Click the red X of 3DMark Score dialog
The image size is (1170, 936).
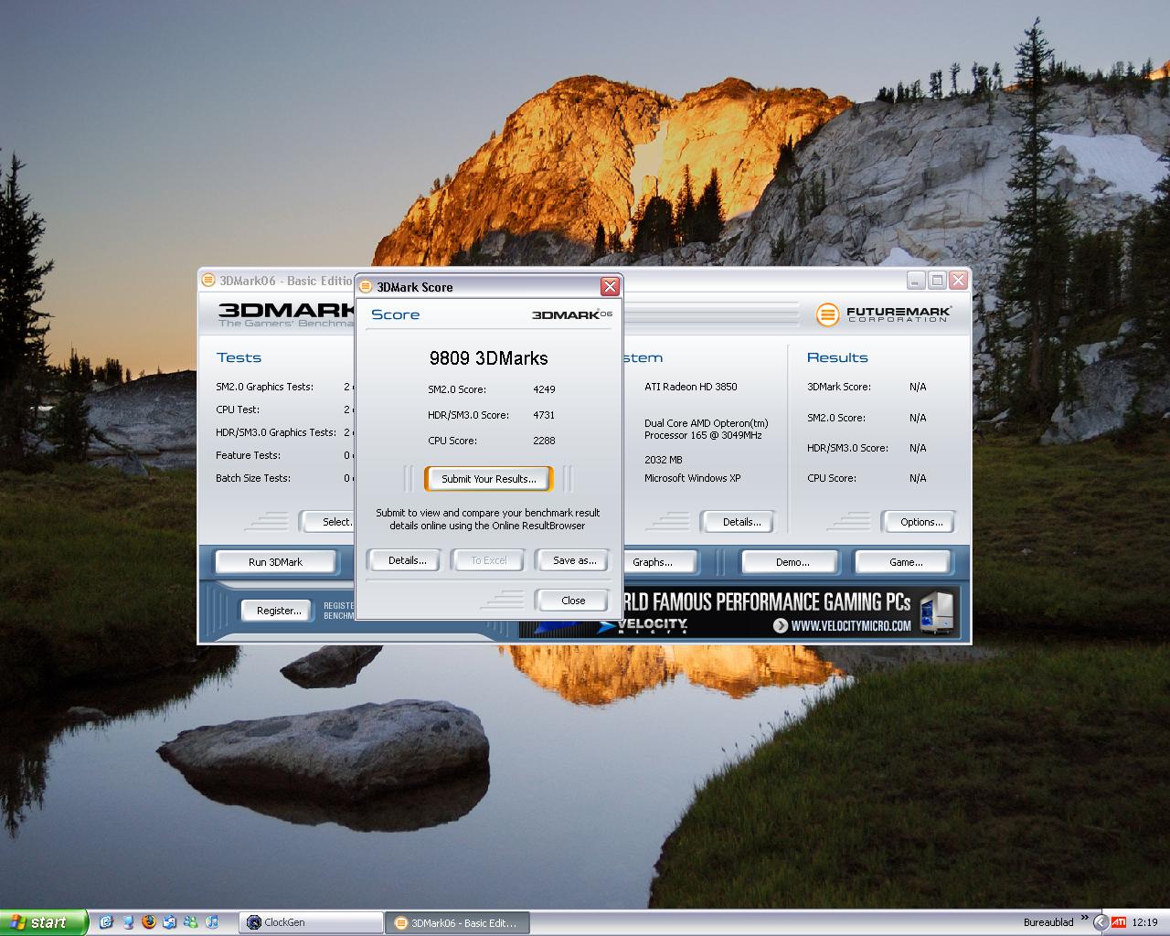pyautogui.click(x=610, y=287)
